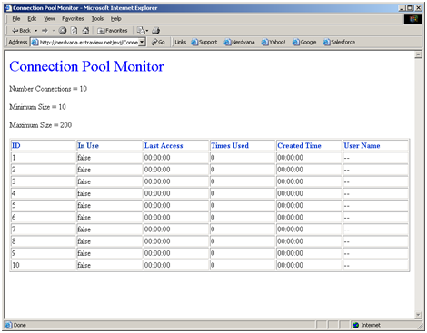427x333 pixels.
Task: Open the Tools menu
Action: pos(97,19)
